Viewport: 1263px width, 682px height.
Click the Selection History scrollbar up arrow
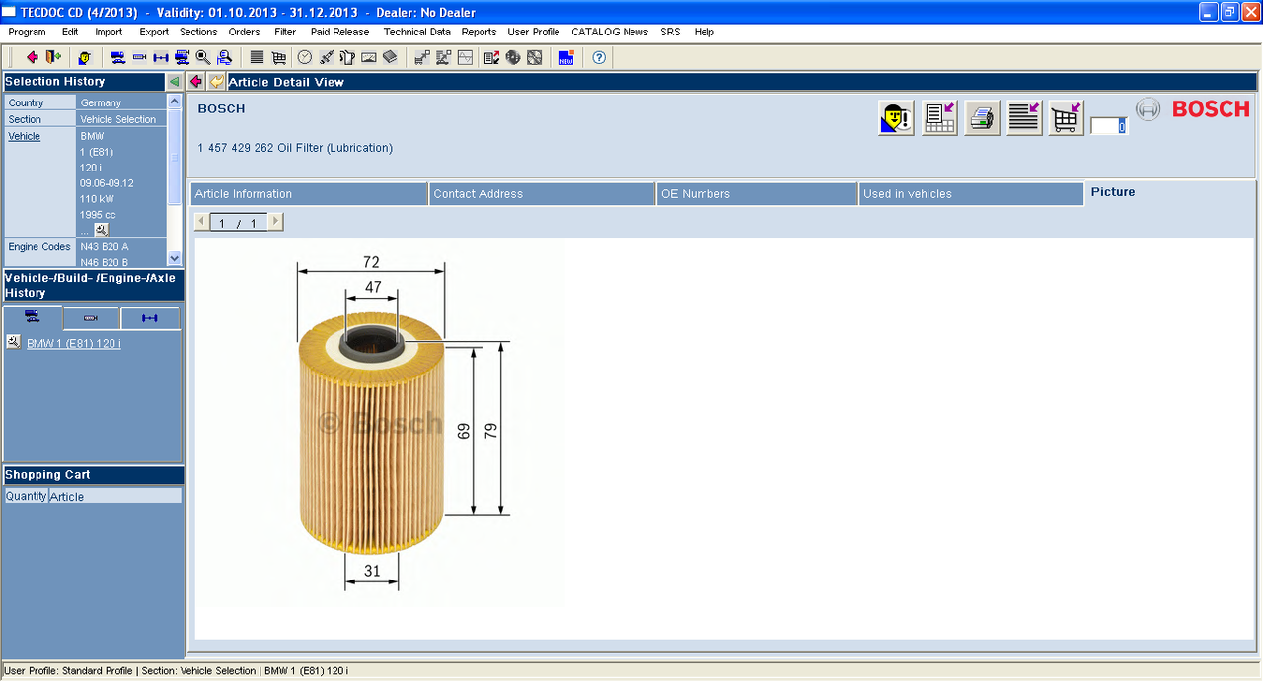[175, 102]
